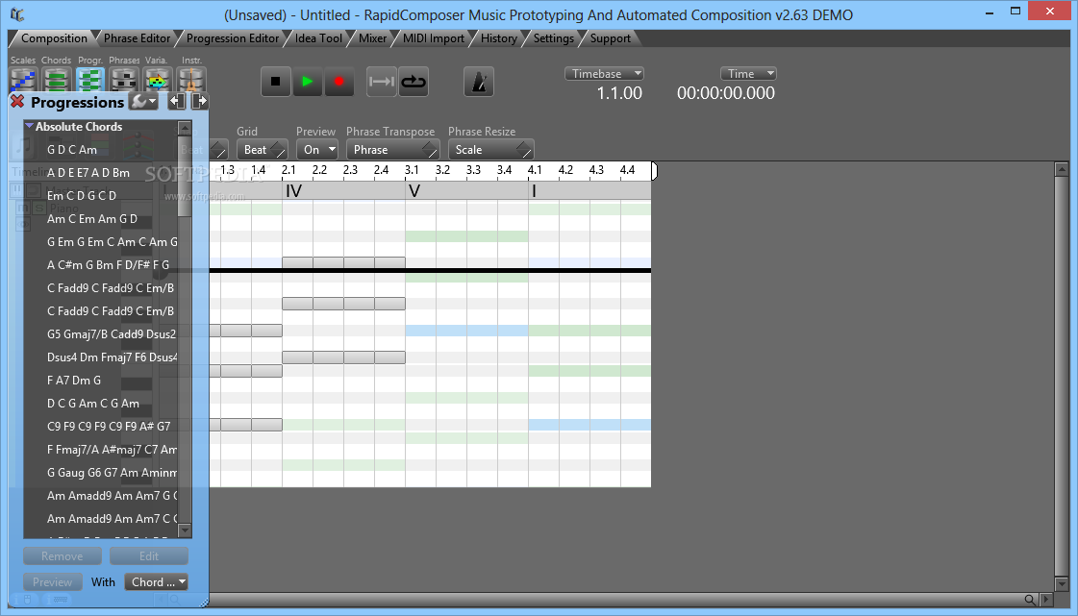
Task: Toggle loop playback button
Action: pos(414,82)
